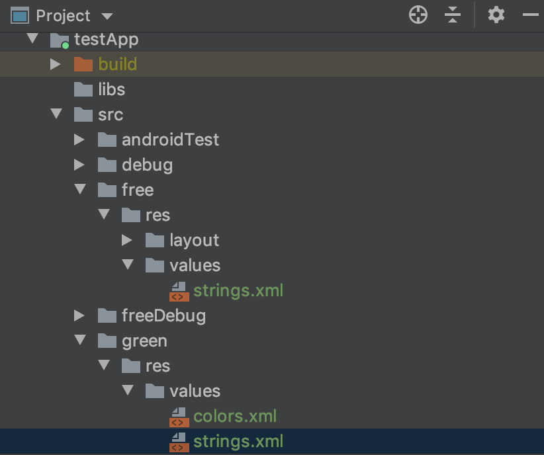Click the colors.xml file icon
Screen dimensions: 544x455
179,417
